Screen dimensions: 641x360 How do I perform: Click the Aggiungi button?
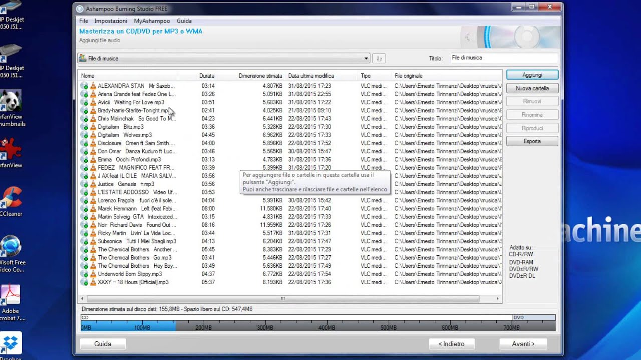point(532,75)
